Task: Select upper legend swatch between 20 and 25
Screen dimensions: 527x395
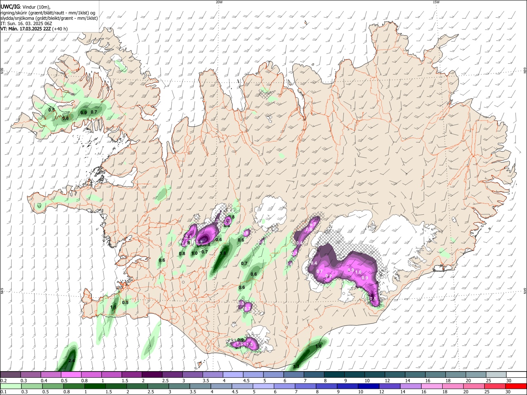Action: coord(476,375)
